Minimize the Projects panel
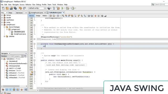 point(26,13)
